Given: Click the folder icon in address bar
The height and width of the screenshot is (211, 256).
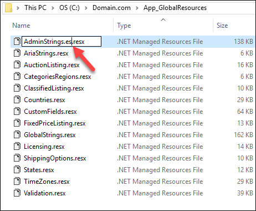Looking at the screenshot, I should click(x=8, y=8).
